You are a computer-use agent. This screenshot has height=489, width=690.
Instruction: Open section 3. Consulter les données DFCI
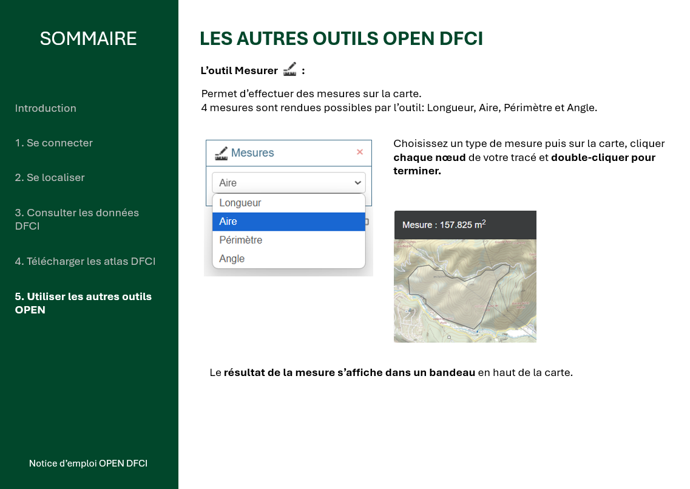(x=77, y=219)
